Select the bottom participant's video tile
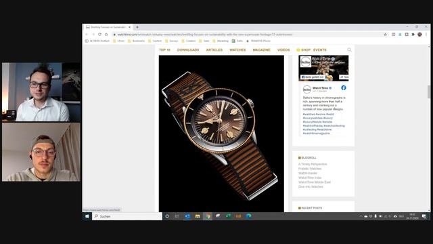433x244 pixels. [x=41, y=152]
